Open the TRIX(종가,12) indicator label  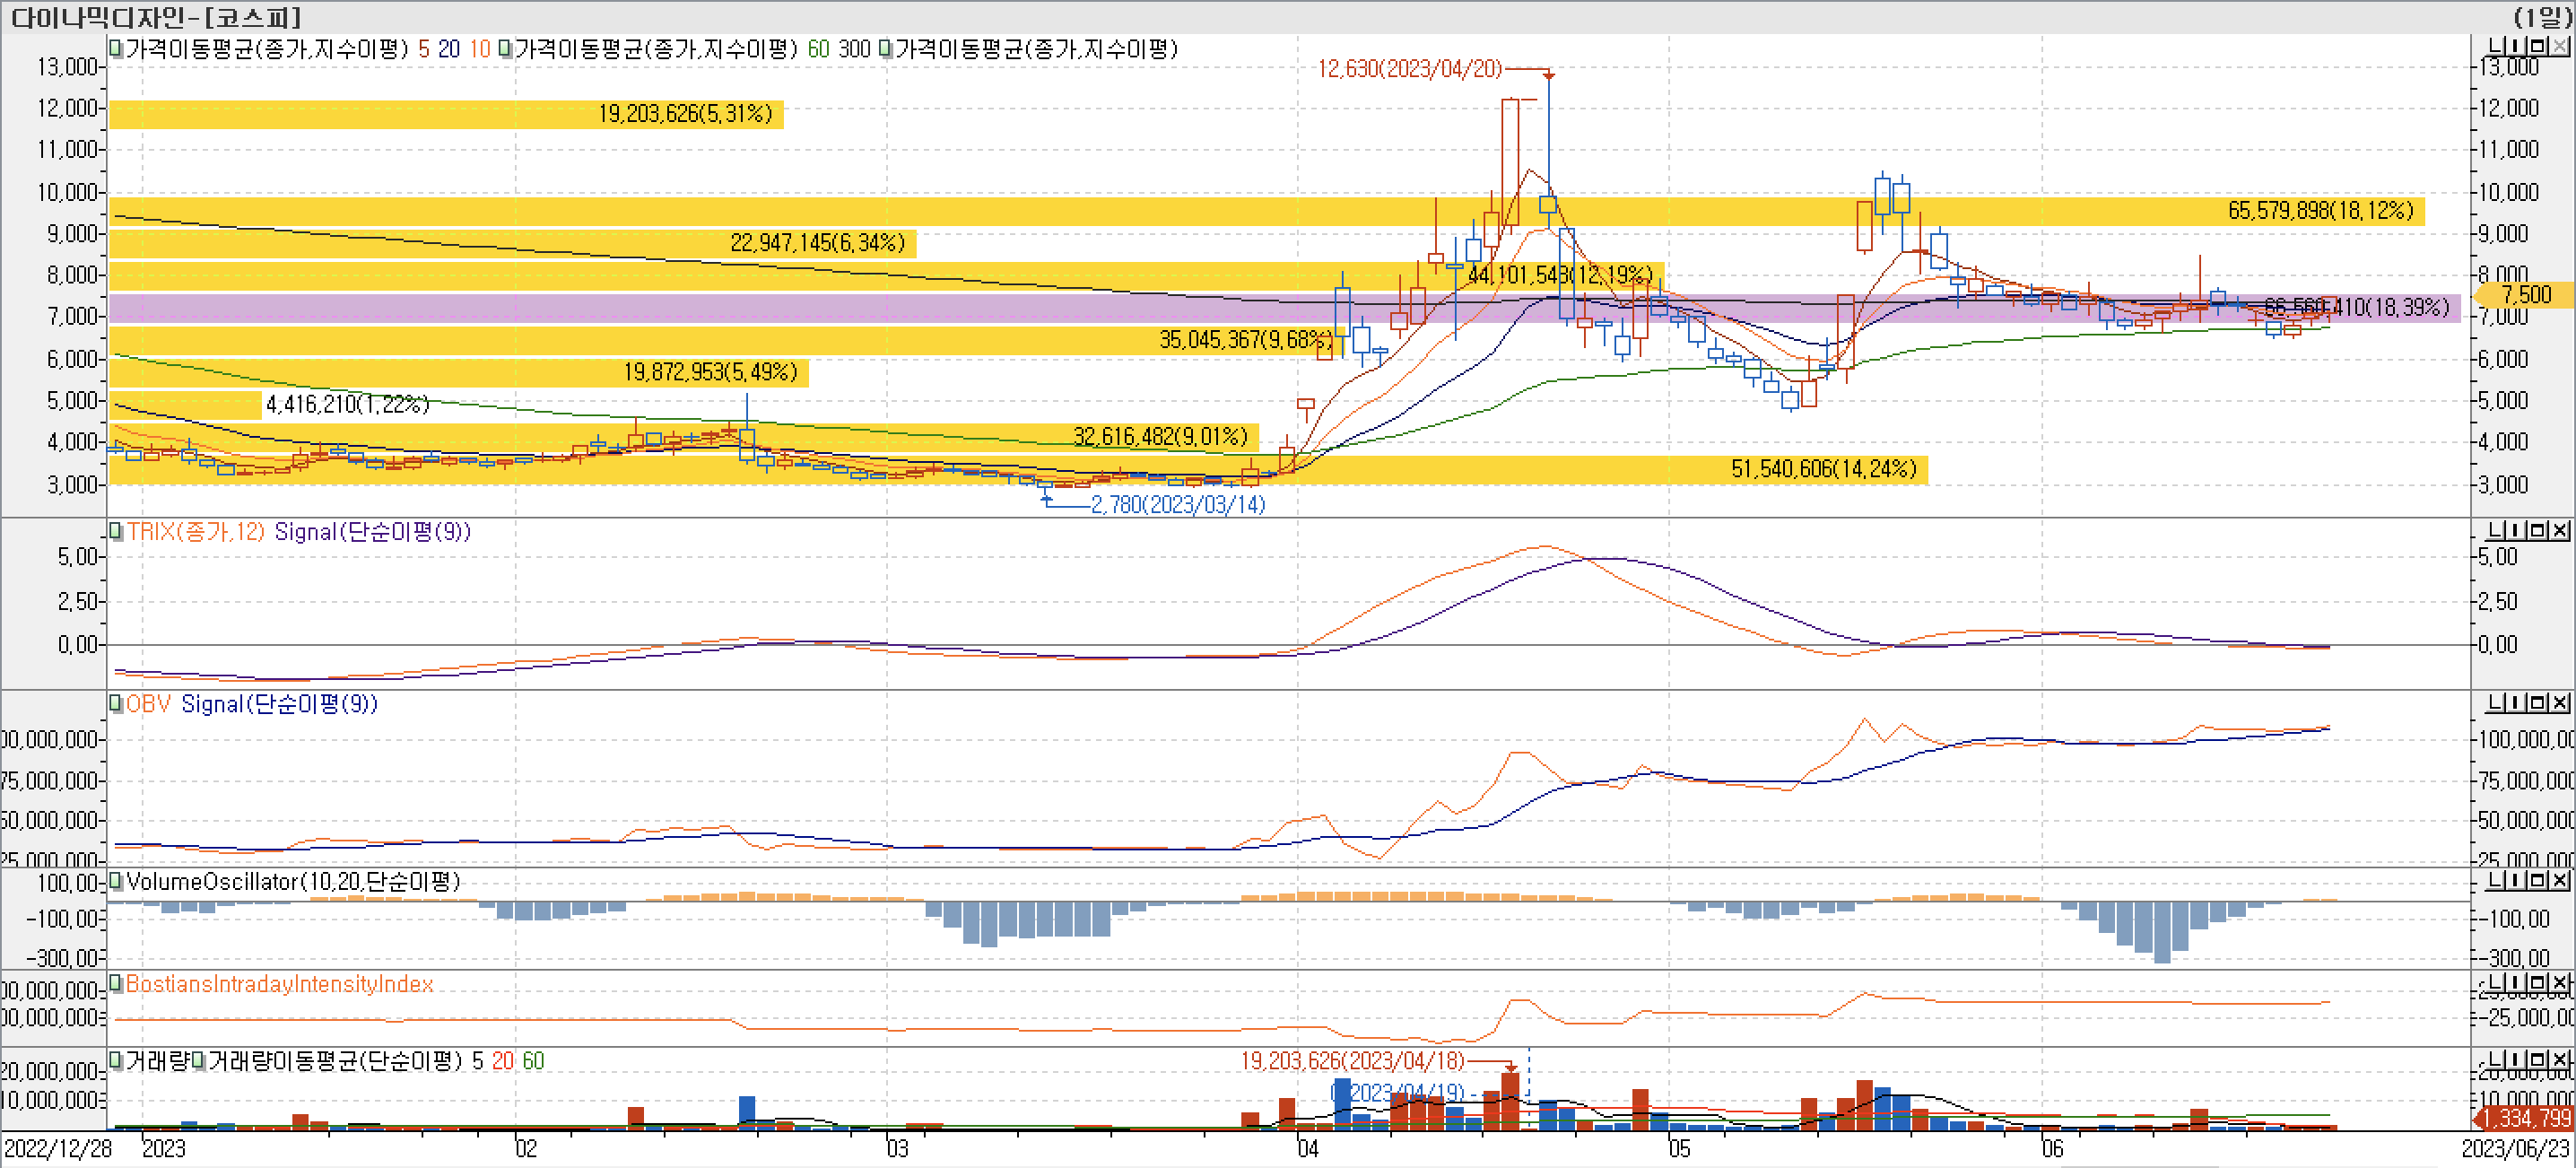(195, 532)
